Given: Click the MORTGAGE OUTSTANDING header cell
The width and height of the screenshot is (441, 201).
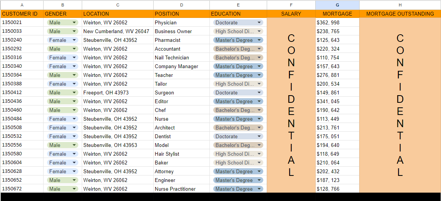Looking at the screenshot, I should click(400, 14).
